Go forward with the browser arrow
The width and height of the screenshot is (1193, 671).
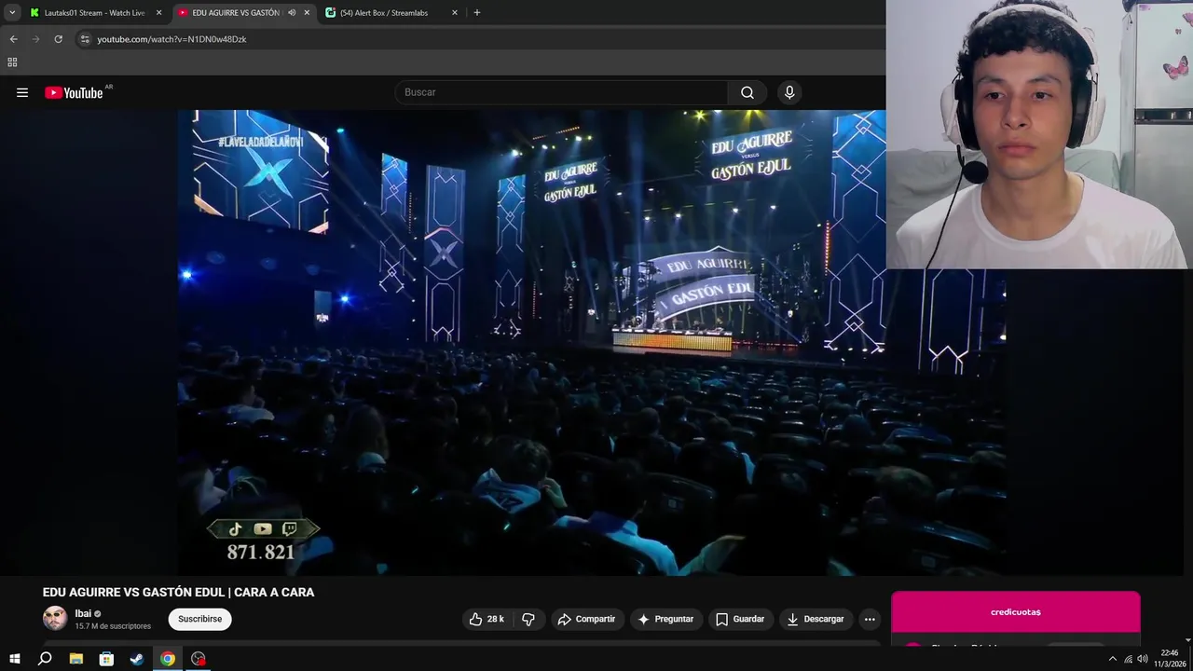click(35, 39)
